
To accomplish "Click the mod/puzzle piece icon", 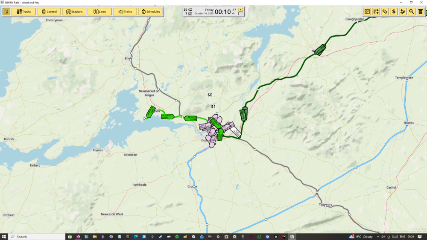I will [403, 12].
